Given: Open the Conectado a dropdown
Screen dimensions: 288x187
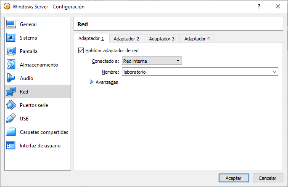Looking at the screenshot, I should [151, 61].
